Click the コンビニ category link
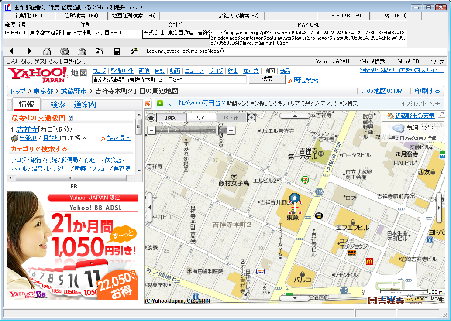This screenshot has width=451, height=321. (91, 160)
